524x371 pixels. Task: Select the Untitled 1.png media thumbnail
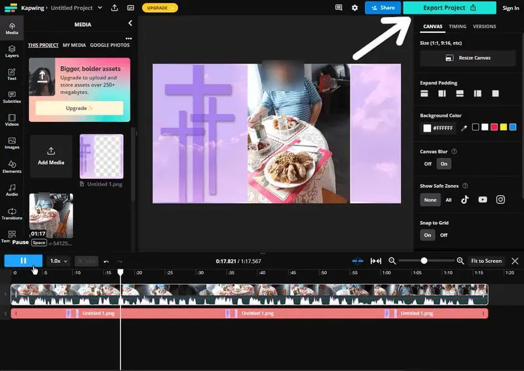(102, 156)
